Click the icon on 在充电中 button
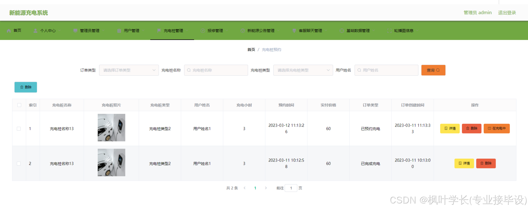The height and width of the screenshot is (209, 528). pos(490,128)
